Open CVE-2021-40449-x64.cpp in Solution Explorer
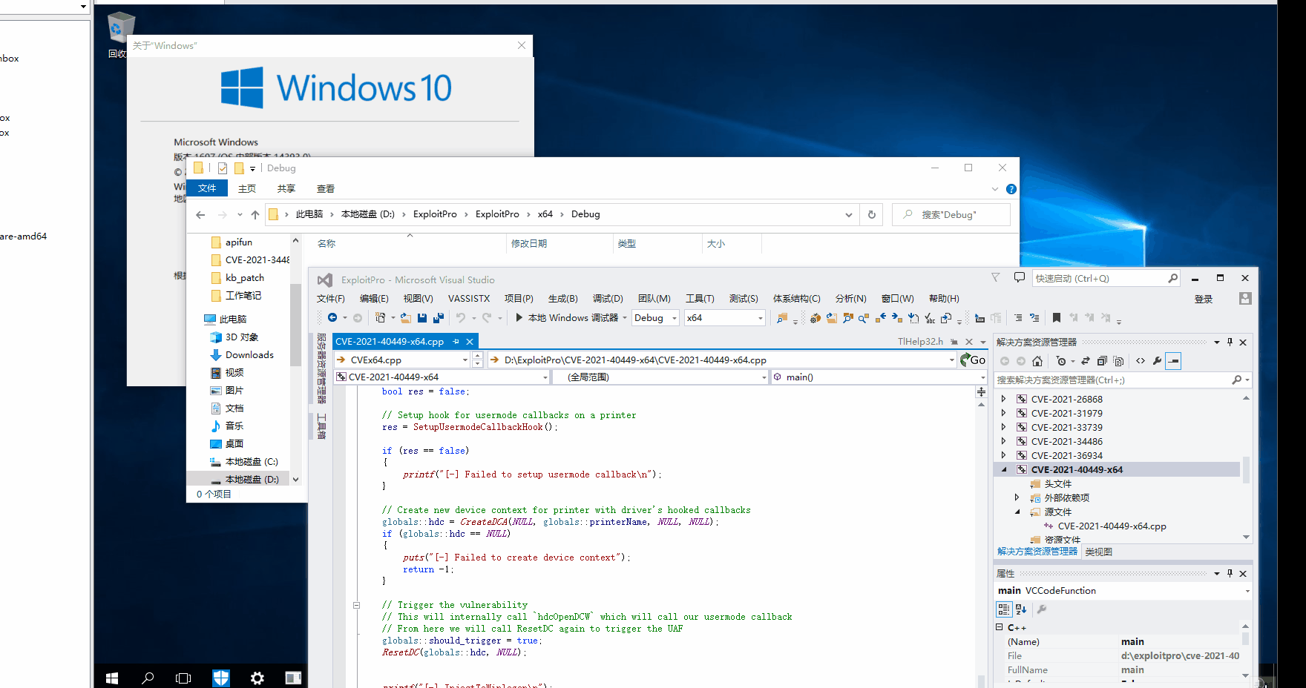The height and width of the screenshot is (688, 1306). (x=1112, y=526)
